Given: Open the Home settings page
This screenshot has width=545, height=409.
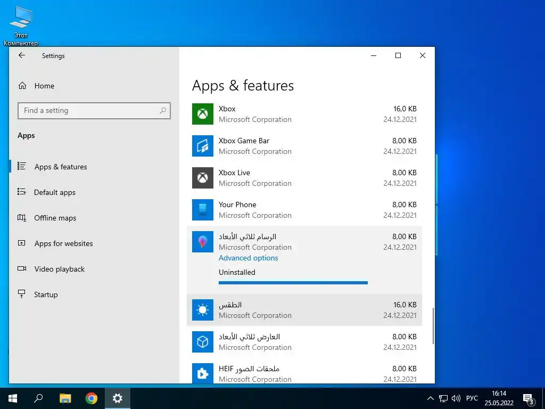Looking at the screenshot, I should click(x=44, y=86).
